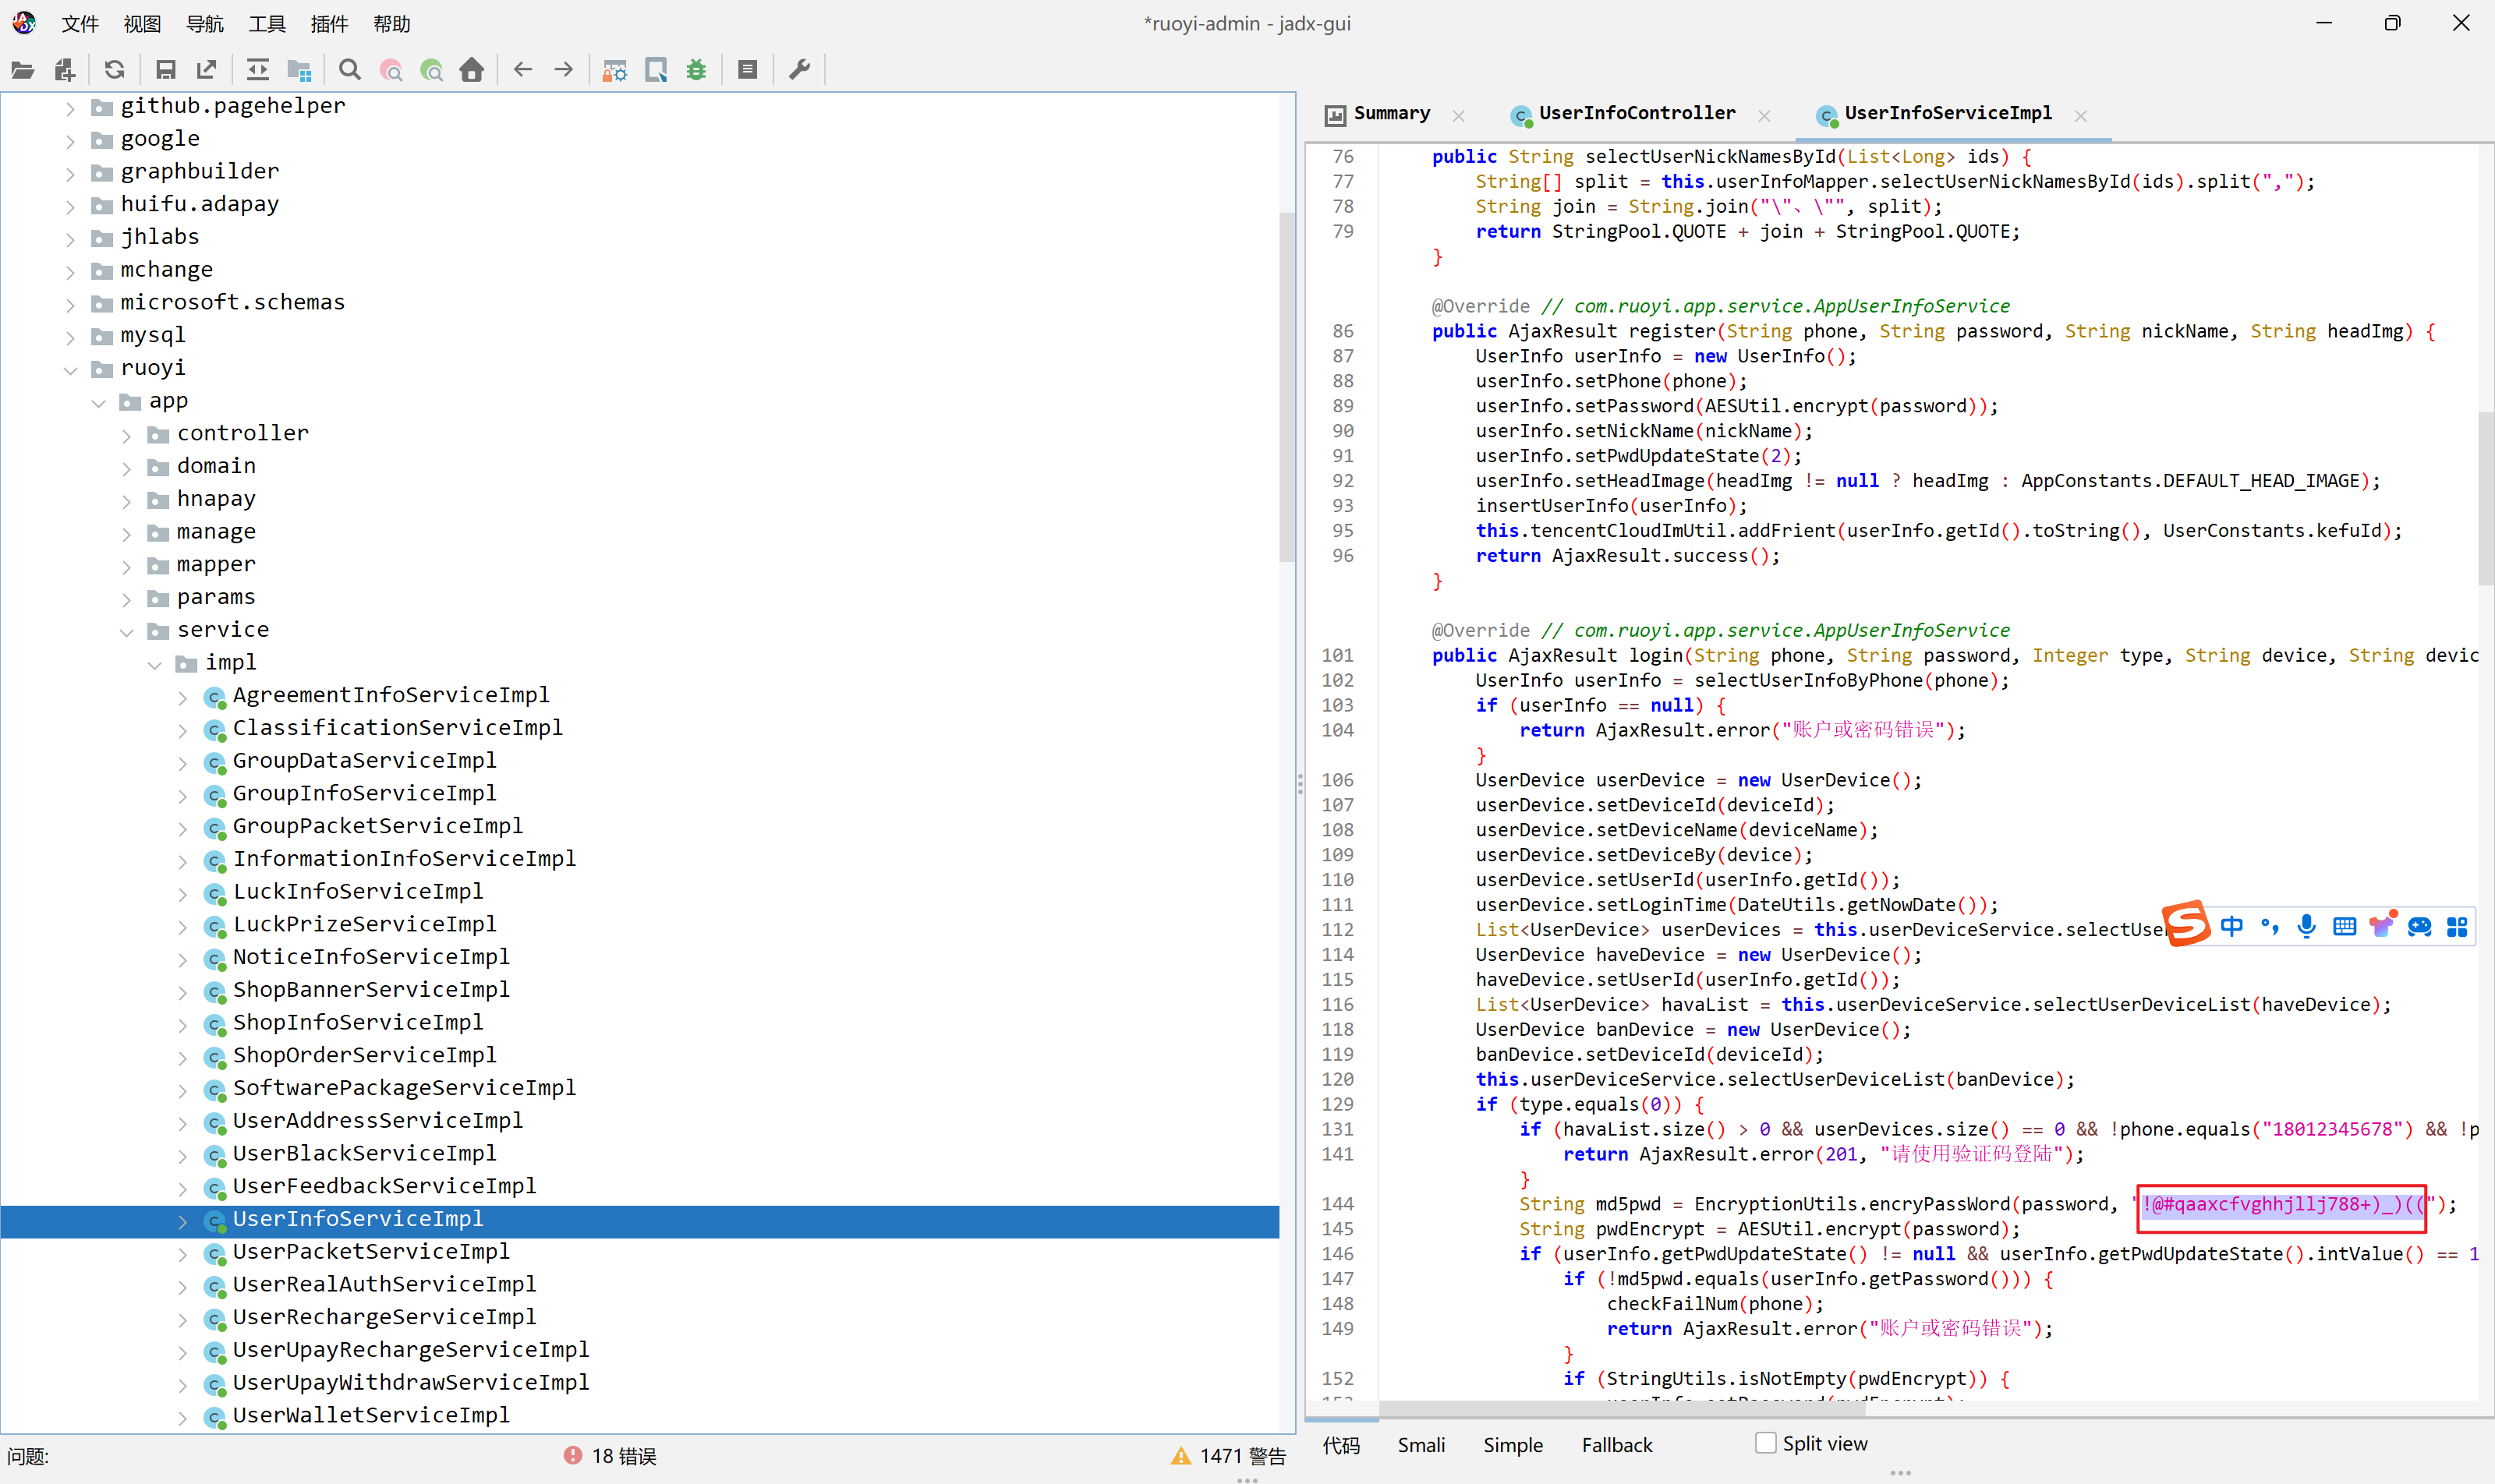Open ShopOrderServiceImpl in the tree
2495x1484 pixels.
click(x=365, y=1055)
